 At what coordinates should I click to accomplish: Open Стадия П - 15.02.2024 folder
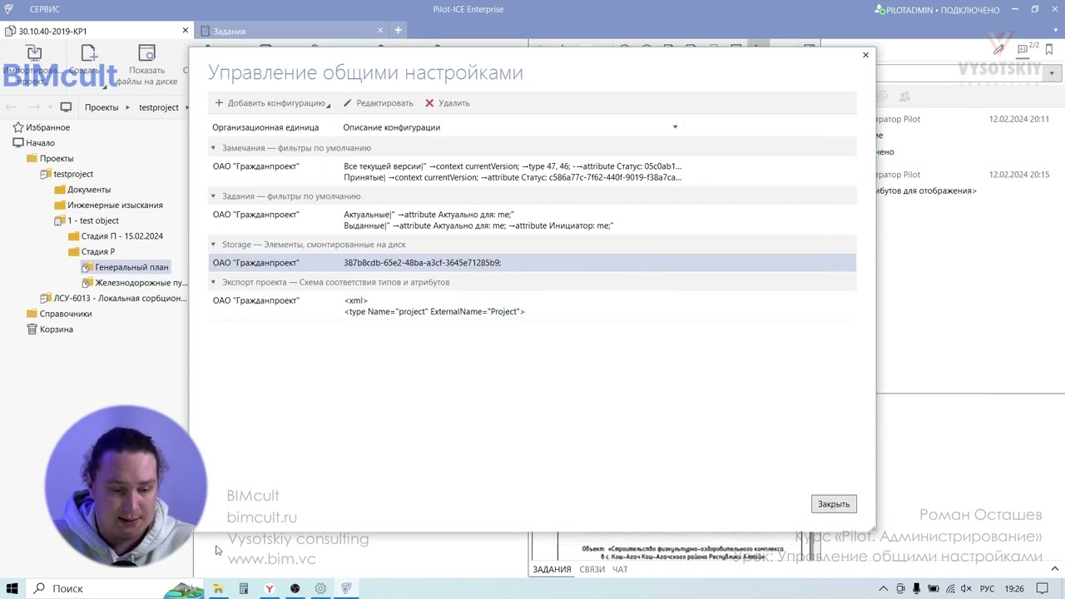click(x=122, y=236)
